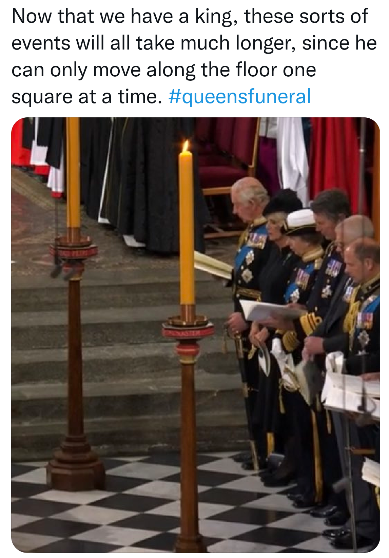This screenshot has width=389, height=558.
Task: Click the unlit left candle in photo
Action: tap(73, 172)
